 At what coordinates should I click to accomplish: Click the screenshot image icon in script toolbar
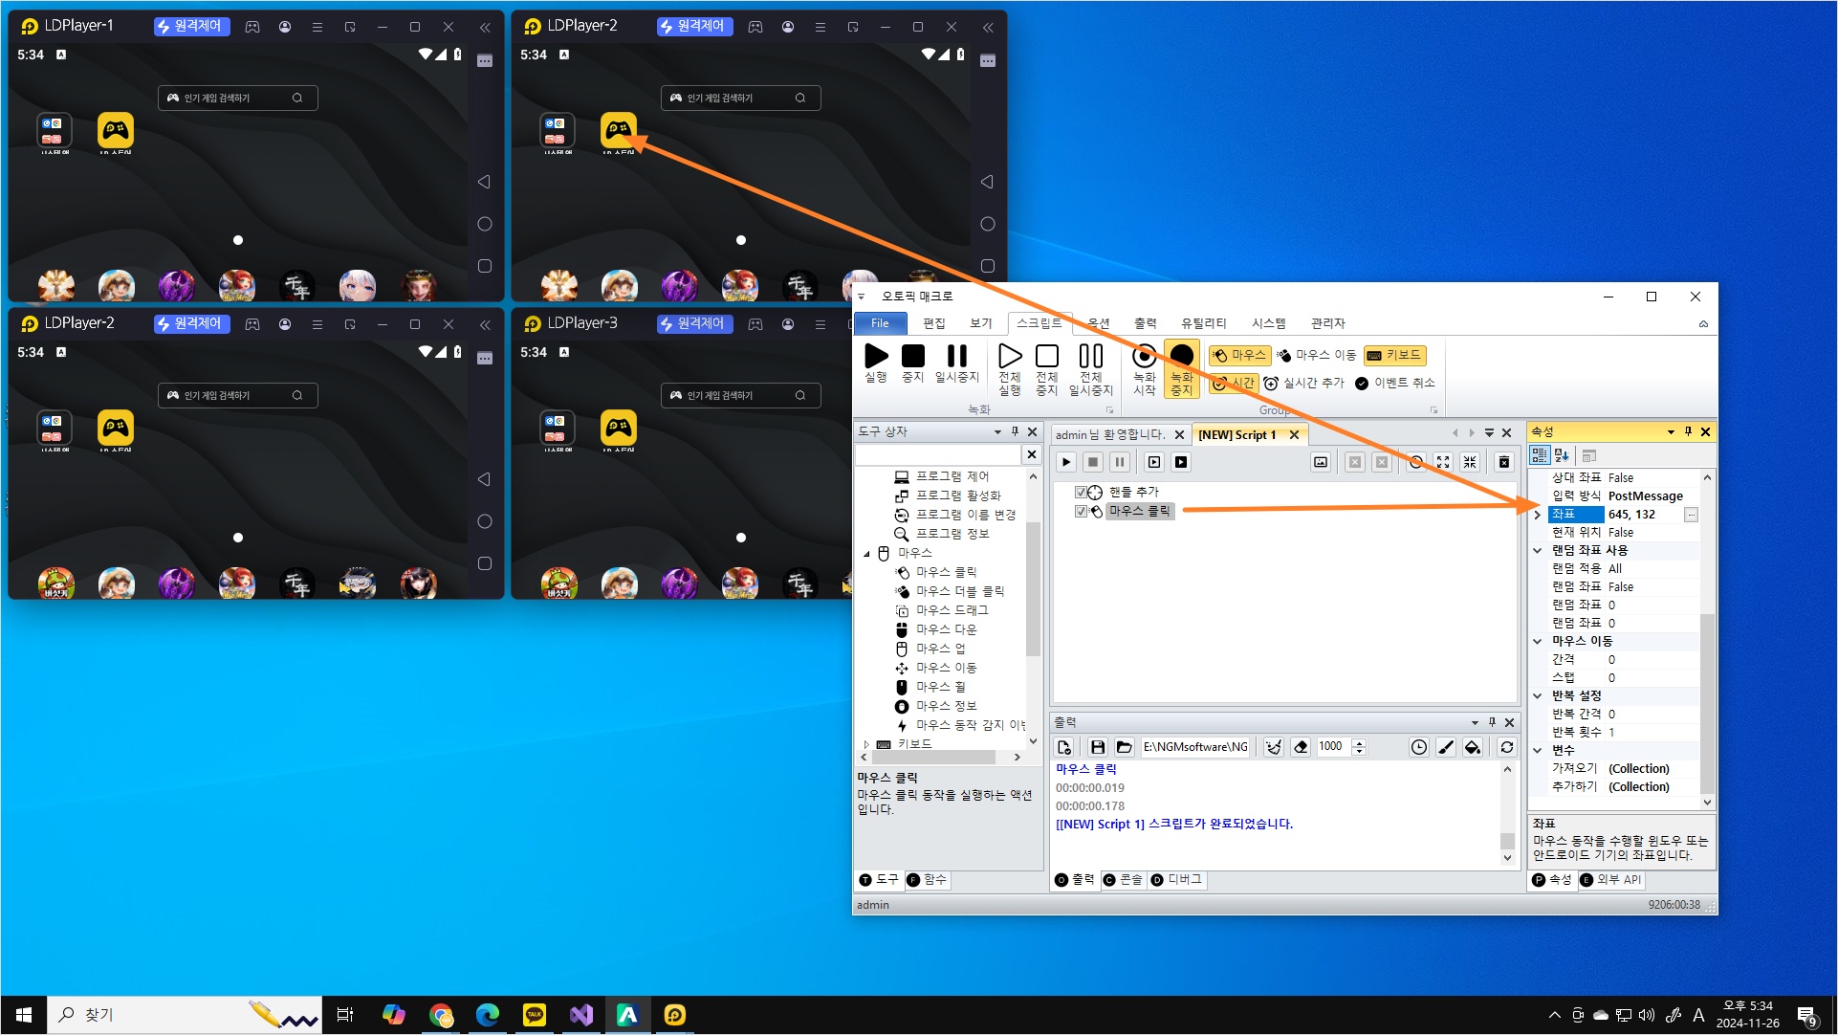pos(1321,462)
